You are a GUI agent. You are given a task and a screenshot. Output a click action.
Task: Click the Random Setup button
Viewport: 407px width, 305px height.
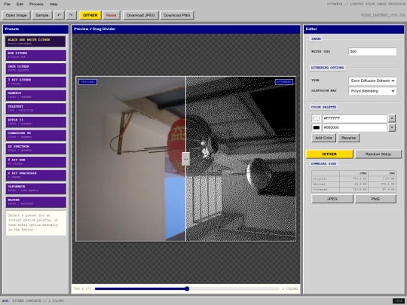point(378,154)
